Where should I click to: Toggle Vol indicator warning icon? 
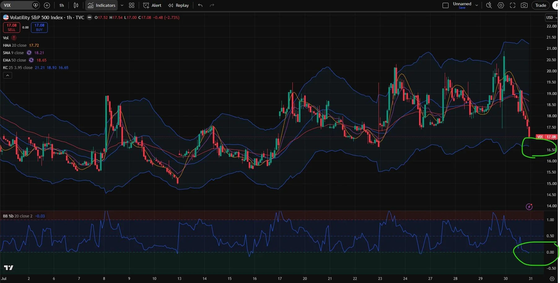tap(14, 38)
